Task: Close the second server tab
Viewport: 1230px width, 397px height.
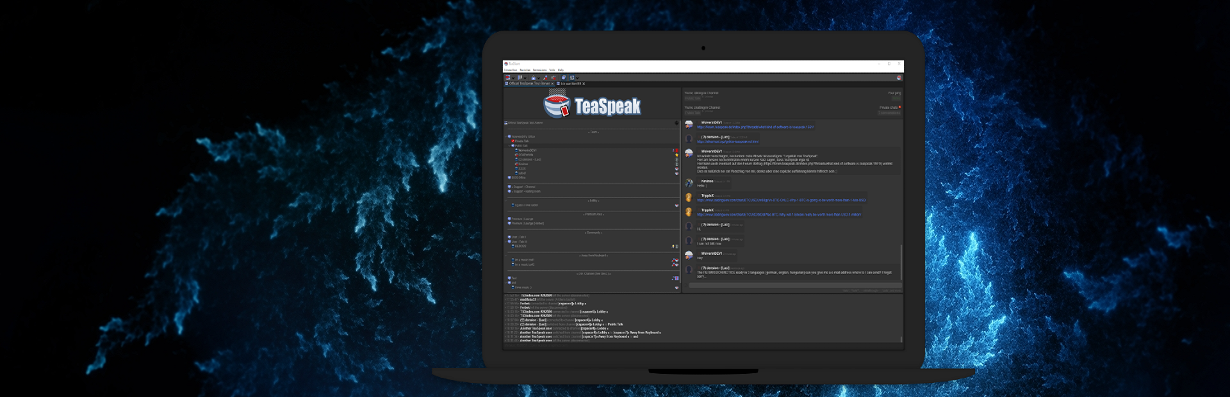Action: pos(584,84)
